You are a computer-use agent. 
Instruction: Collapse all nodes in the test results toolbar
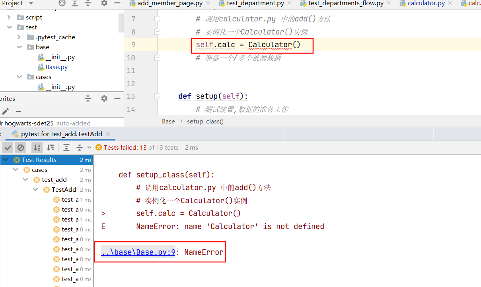tap(80, 148)
